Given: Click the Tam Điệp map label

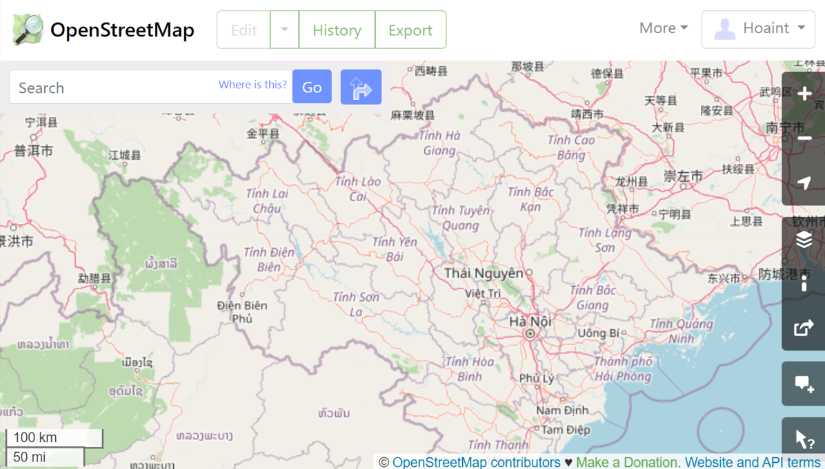Looking at the screenshot, I should [566, 430].
